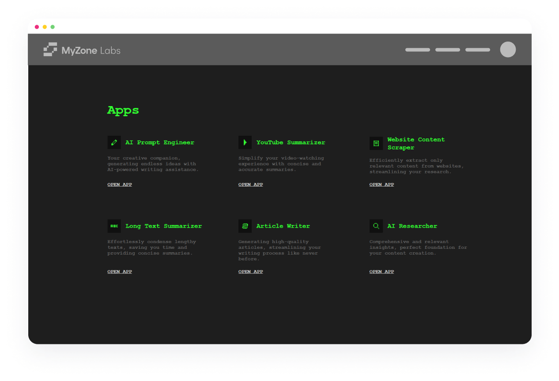Select the Website Content Scraper title
Image resolution: width=559 pixels, height=381 pixels.
(416, 143)
